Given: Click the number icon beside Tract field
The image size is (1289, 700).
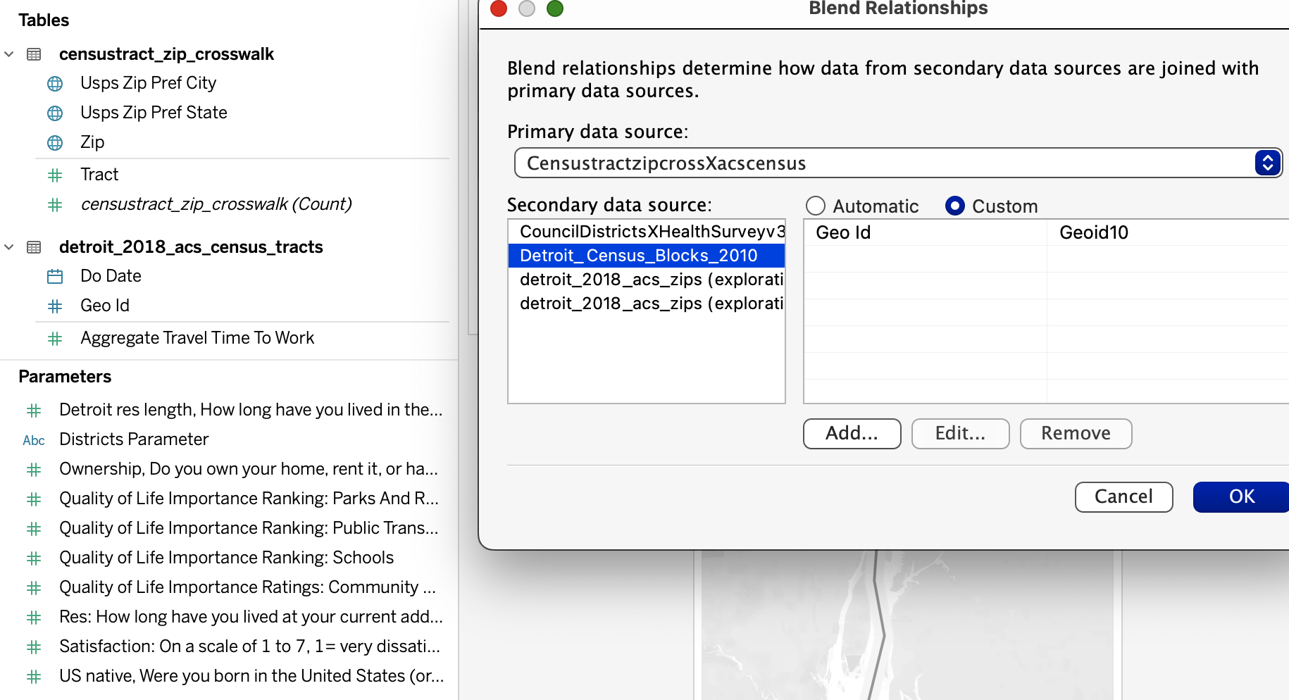Looking at the screenshot, I should [x=55, y=175].
